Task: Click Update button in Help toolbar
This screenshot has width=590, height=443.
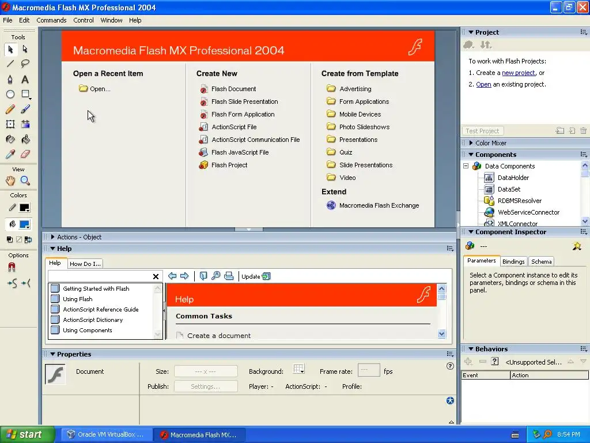Action: 256,276
